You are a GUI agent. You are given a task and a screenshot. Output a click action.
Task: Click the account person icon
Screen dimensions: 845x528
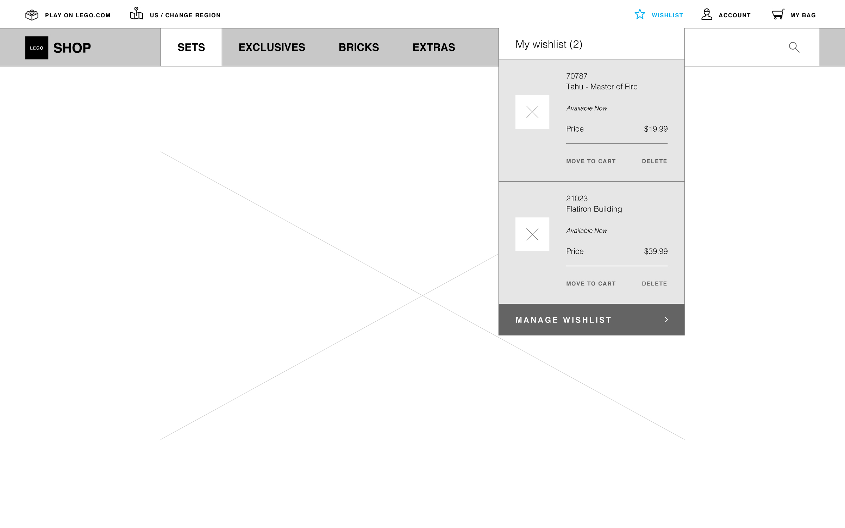(x=706, y=14)
